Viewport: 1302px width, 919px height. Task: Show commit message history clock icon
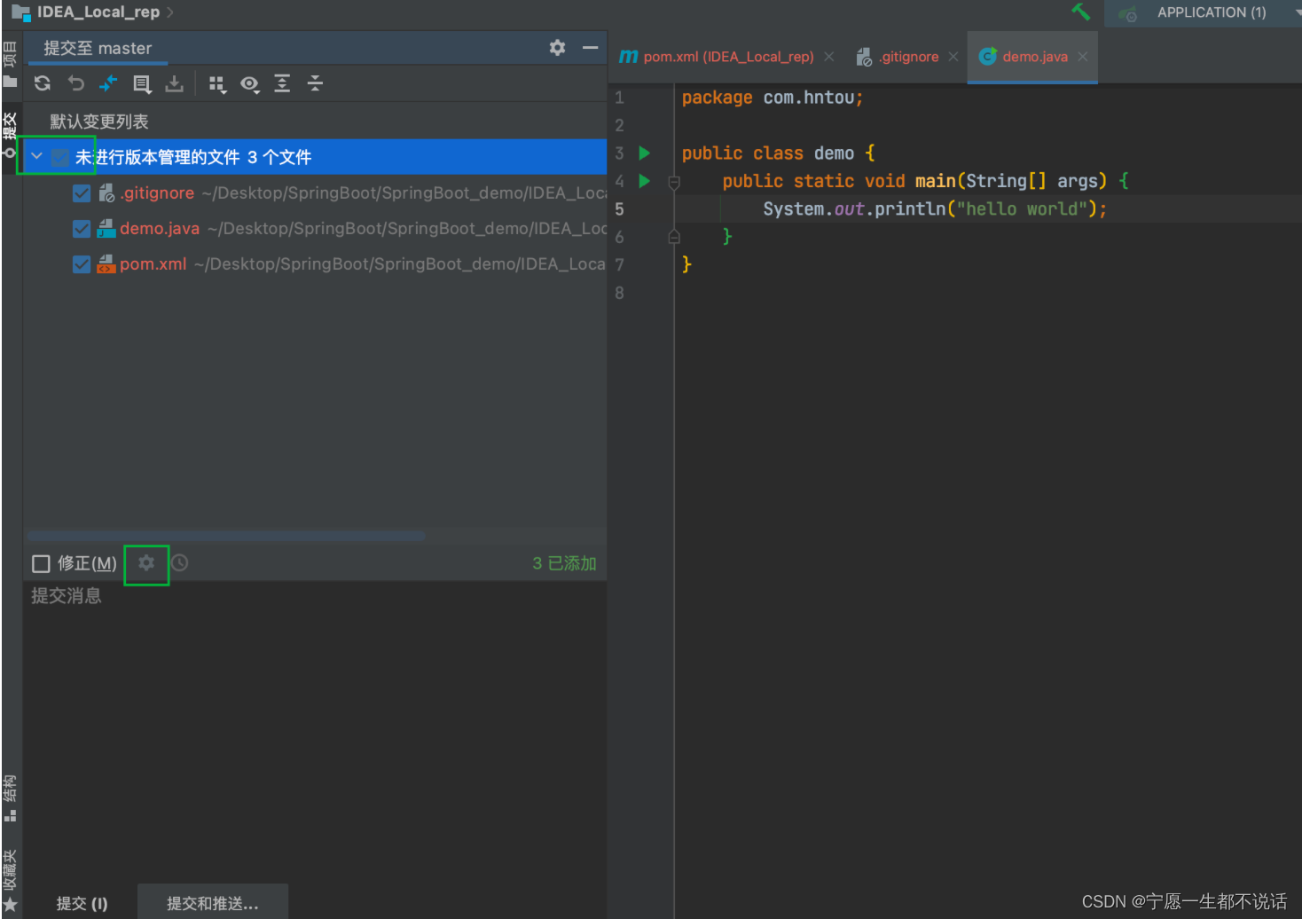pos(179,563)
